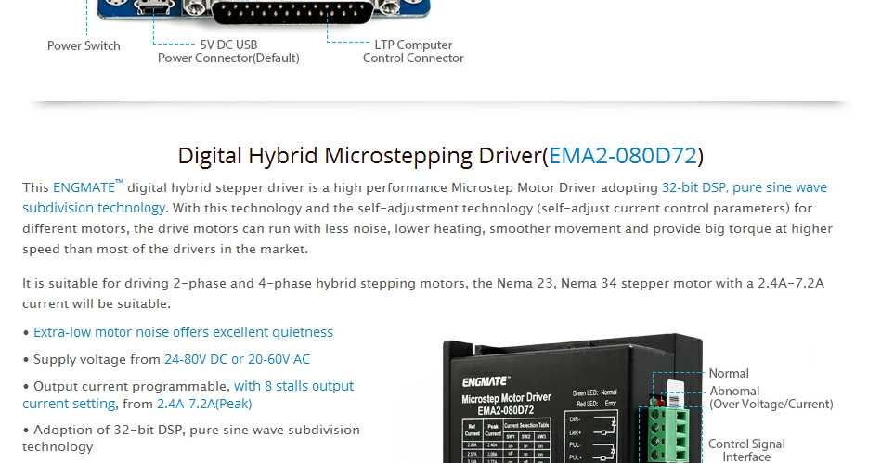Click the blue EMA2-080D72 model name in heading
The width and height of the screenshot is (881, 463).
pyautogui.click(x=623, y=156)
